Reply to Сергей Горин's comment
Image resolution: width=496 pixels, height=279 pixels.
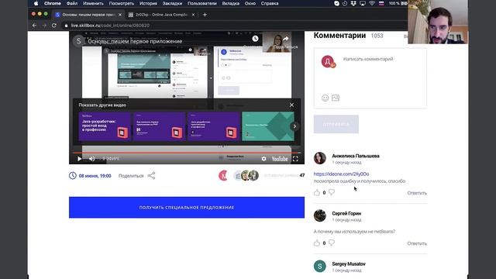point(417,243)
